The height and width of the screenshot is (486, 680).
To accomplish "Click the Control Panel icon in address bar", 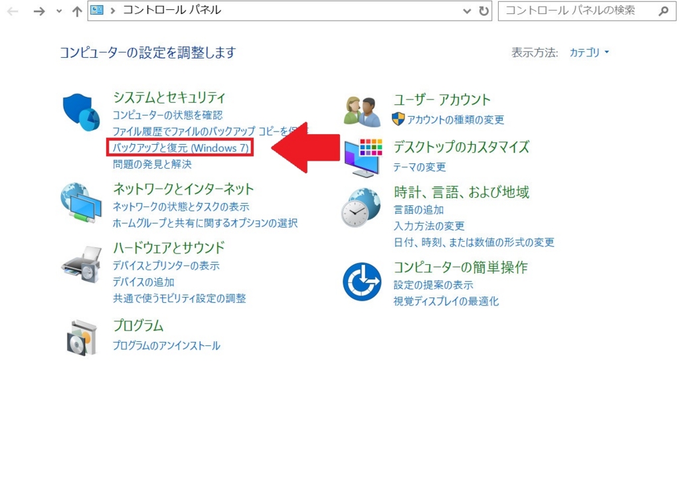I will click(x=97, y=10).
